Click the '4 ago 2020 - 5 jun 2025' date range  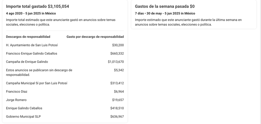24,13
